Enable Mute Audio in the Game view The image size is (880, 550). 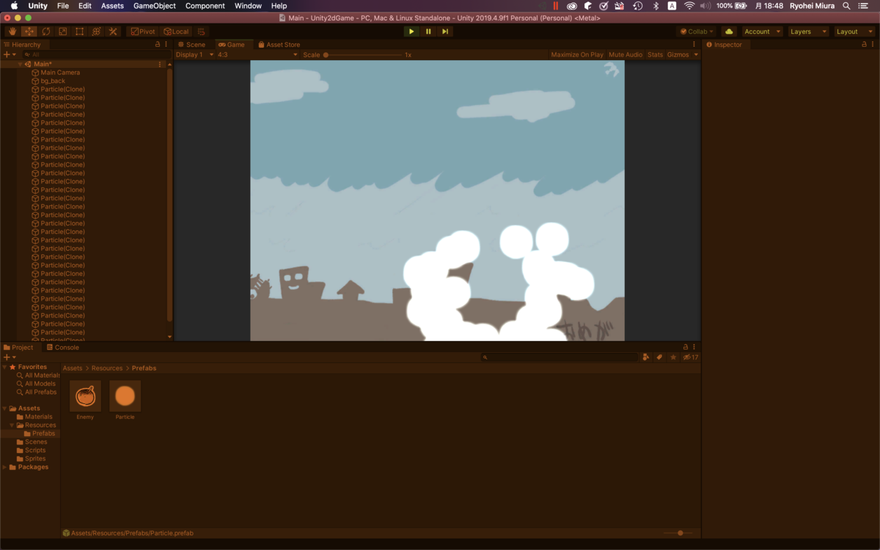point(626,54)
